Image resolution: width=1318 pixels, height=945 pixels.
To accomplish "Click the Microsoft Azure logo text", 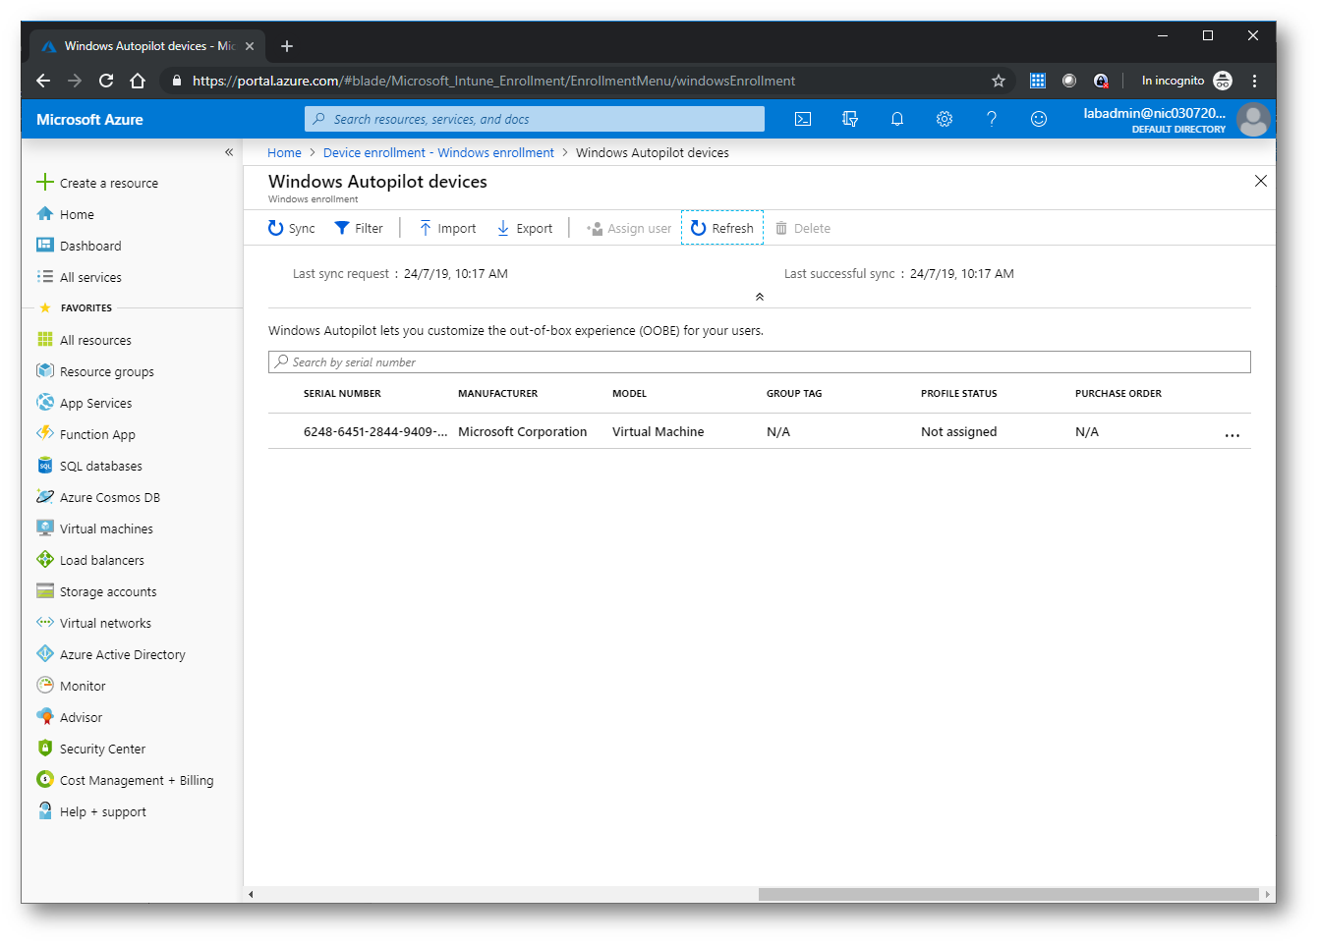I will point(89,119).
